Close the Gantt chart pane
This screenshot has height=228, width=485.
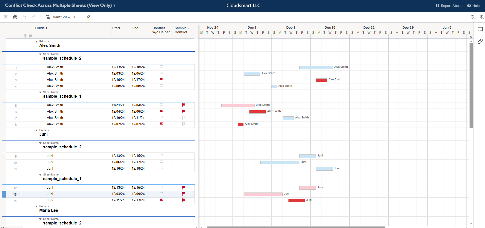(x=471, y=37)
